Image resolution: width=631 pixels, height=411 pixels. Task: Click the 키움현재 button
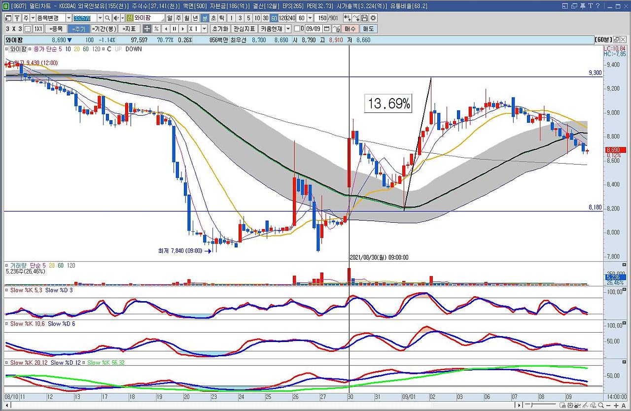pyautogui.click(x=272, y=29)
